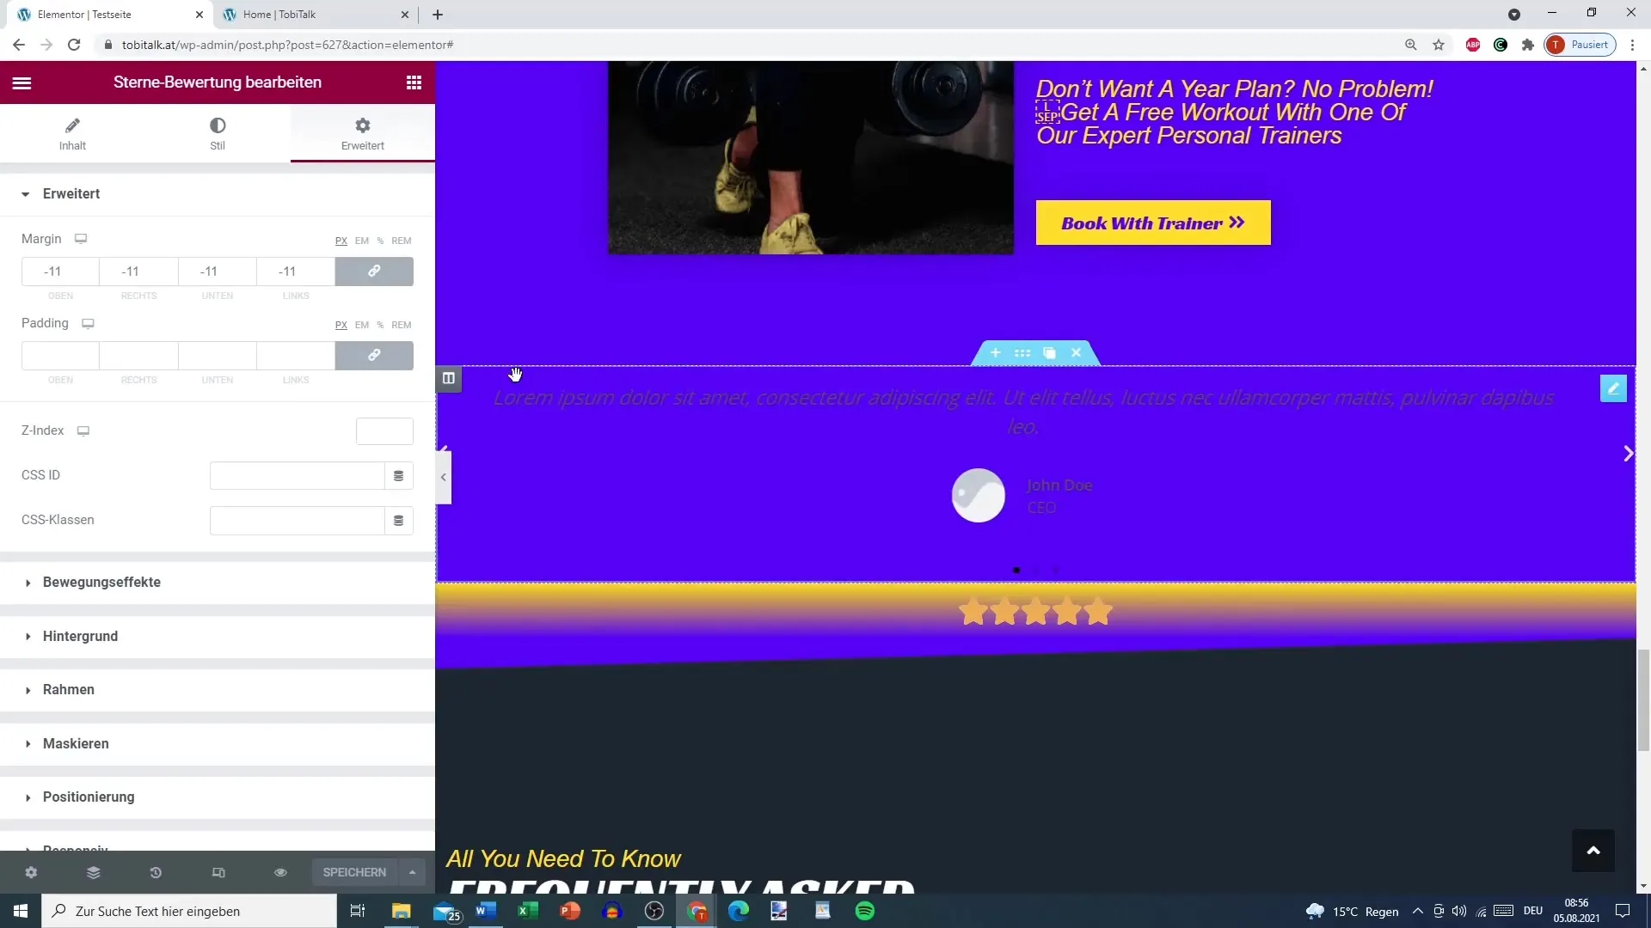
Task: Open responsive mode icon
Action: click(218, 872)
